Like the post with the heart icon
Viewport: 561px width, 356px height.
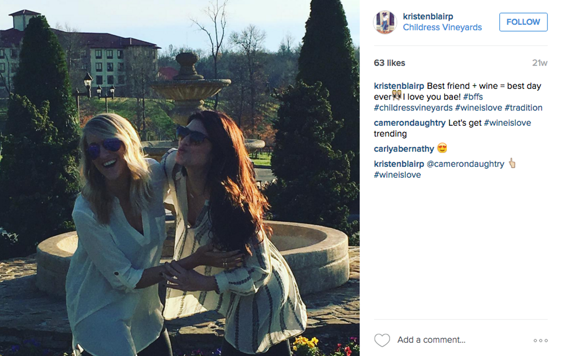pyautogui.click(x=382, y=340)
